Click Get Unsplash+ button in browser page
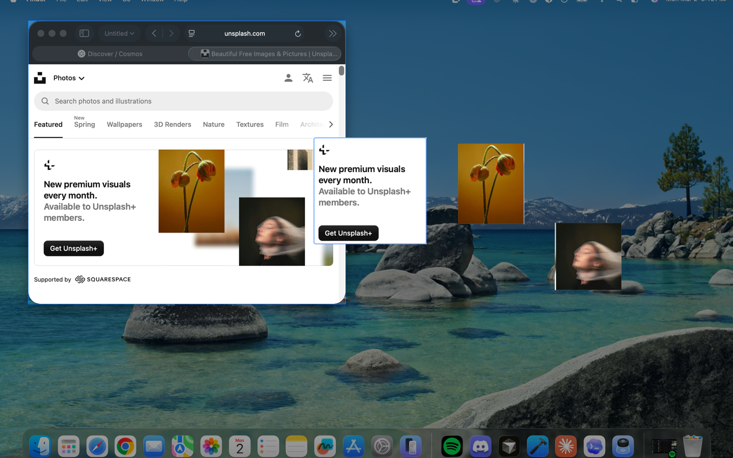 point(74,248)
